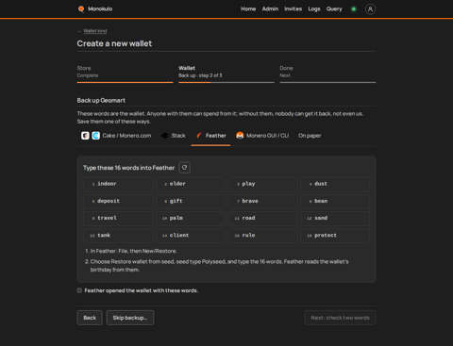Click seed word 'road'
This screenshot has width=453, height=346.
click(x=248, y=218)
